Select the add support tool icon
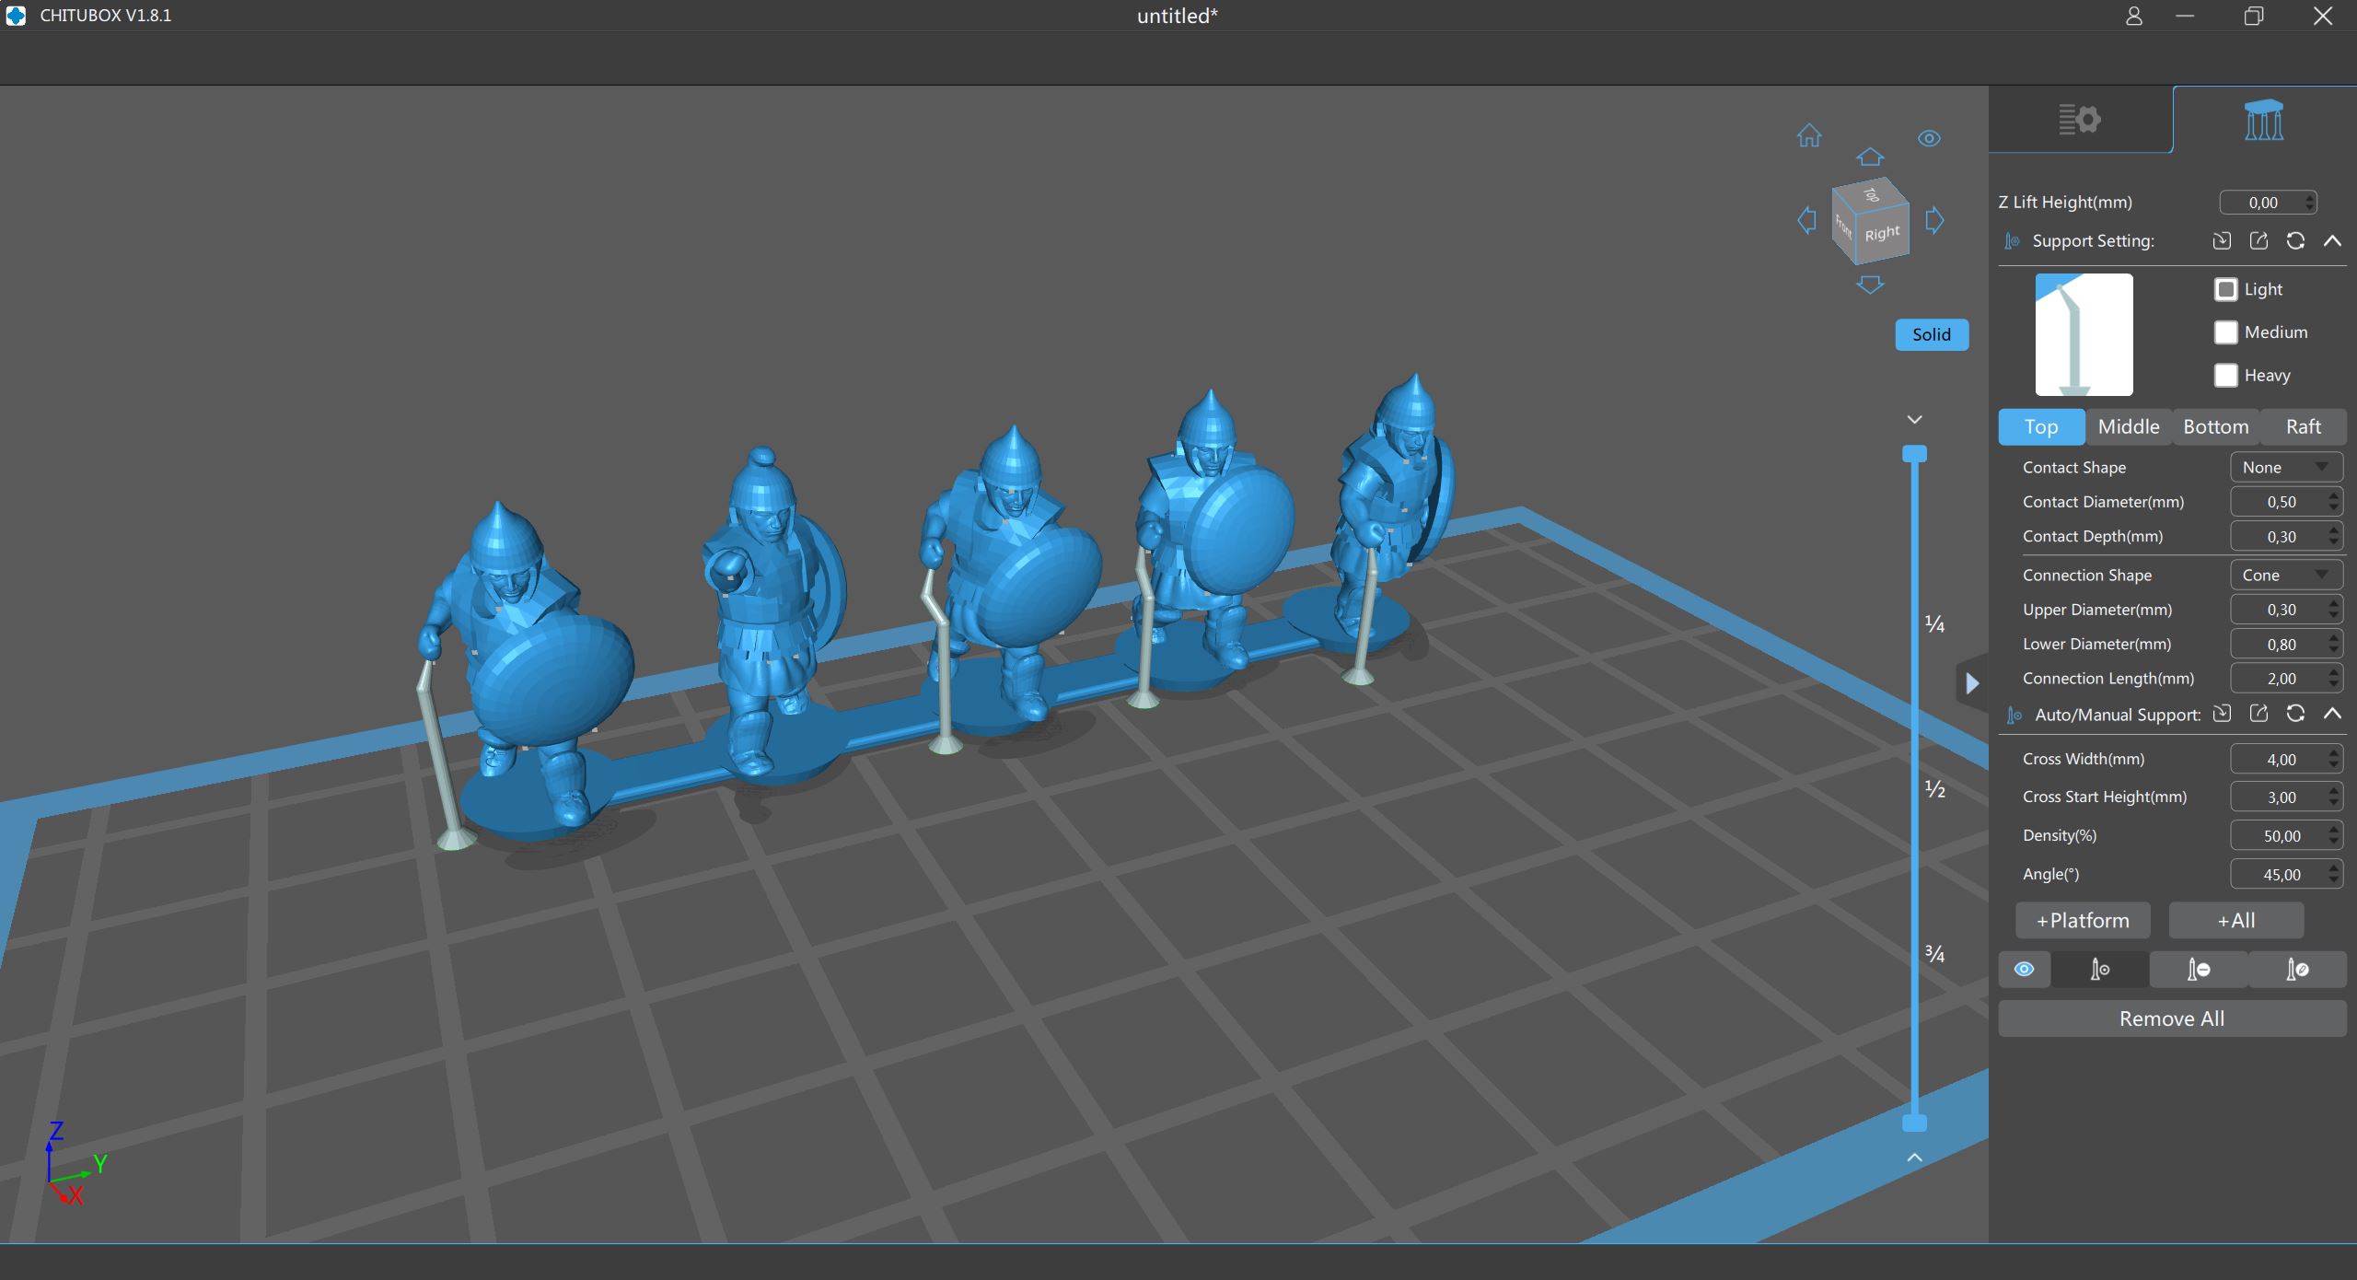The image size is (2357, 1280). click(2099, 970)
